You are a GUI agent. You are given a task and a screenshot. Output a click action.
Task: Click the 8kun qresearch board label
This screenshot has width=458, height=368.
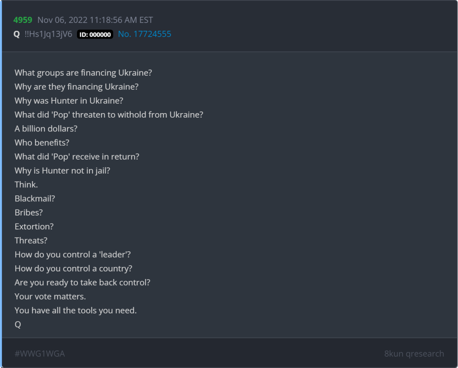click(414, 353)
